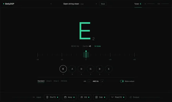Adjust the In level slider
Viewport: 172px width, 102px height.
tap(151, 4)
